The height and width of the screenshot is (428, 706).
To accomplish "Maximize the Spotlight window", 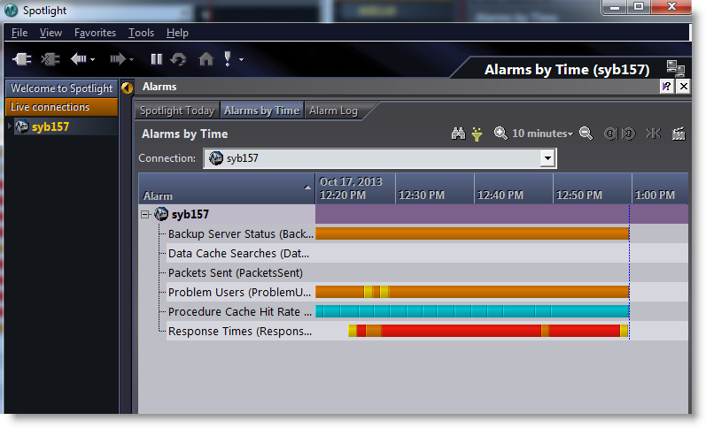I will click(x=639, y=7).
